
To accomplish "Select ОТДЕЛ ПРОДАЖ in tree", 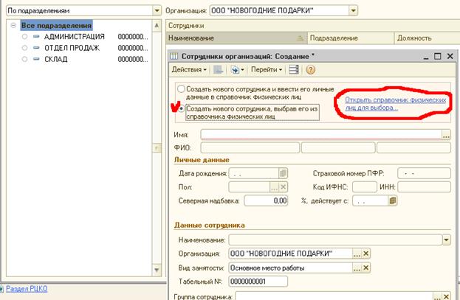I will point(72,48).
